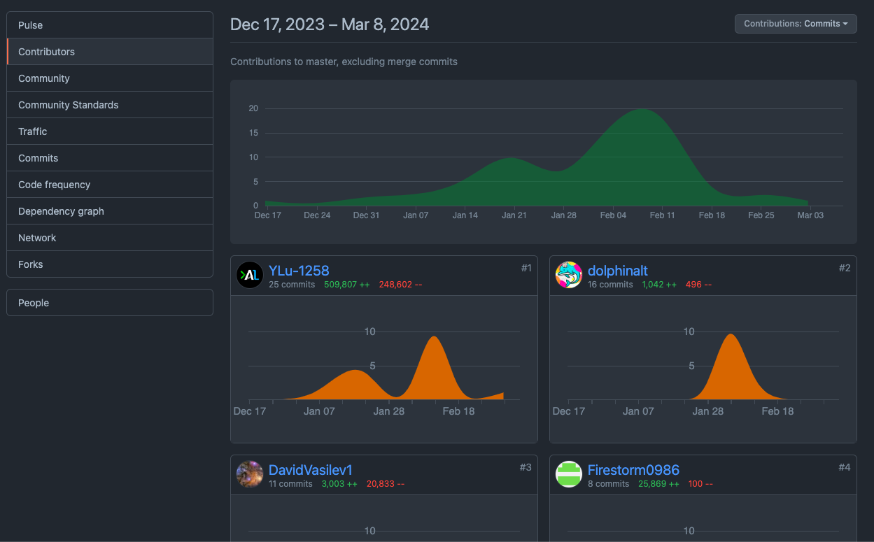
Task: Open YLu-1258's profile link
Action: pos(299,271)
